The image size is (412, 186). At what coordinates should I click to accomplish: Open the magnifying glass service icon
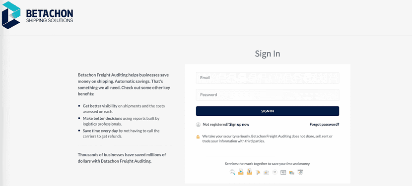click(x=232, y=172)
